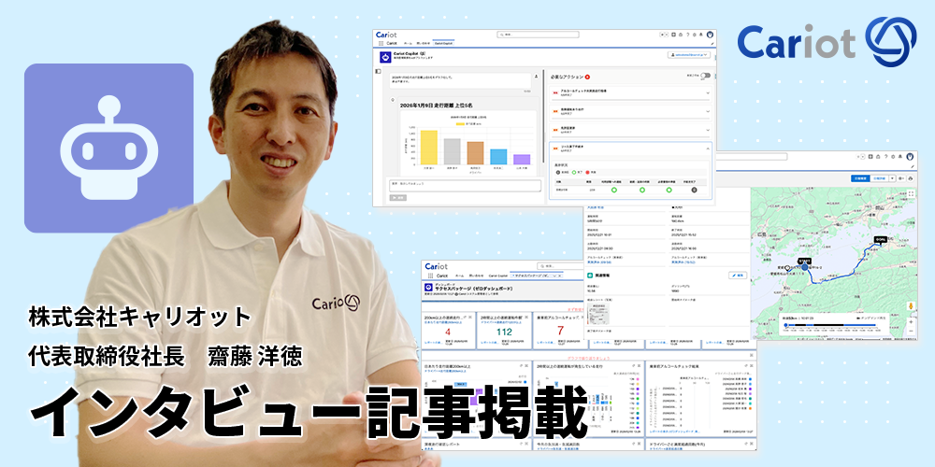Expand the 日あたり走行距離200km以上 chart card

521,366
